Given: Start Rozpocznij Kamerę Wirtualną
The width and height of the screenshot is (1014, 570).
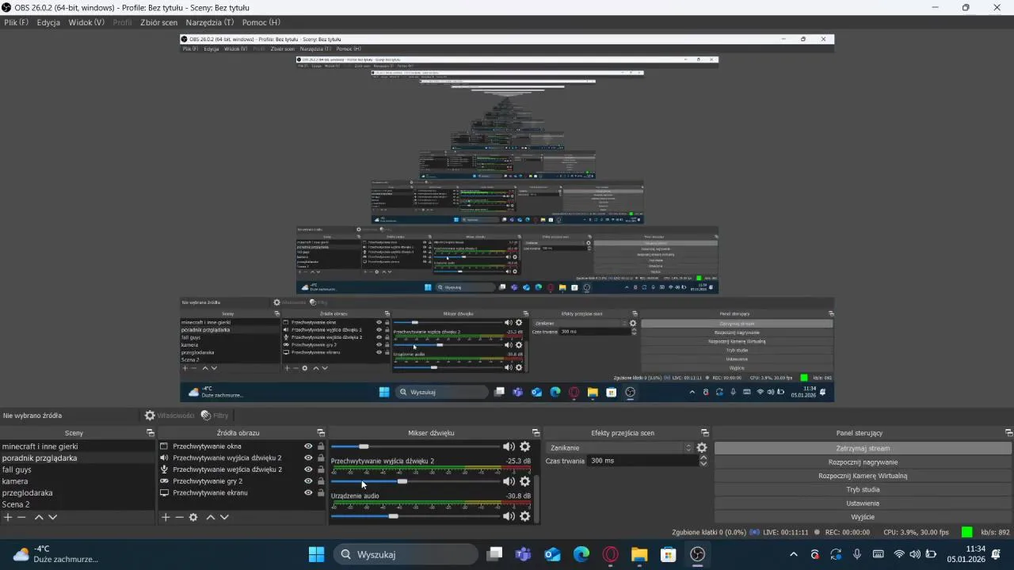Looking at the screenshot, I should (x=863, y=476).
